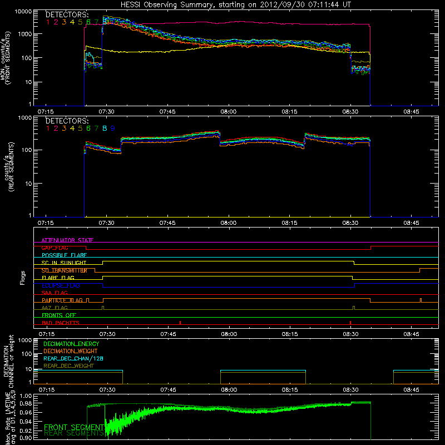Click the 0.94 tick on the livetime axis
The height and width of the screenshot is (445, 445).
(26, 421)
